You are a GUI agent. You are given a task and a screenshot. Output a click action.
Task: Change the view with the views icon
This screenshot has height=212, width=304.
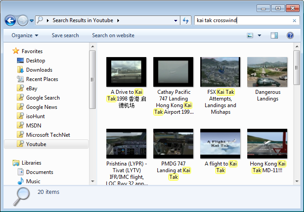coord(250,35)
